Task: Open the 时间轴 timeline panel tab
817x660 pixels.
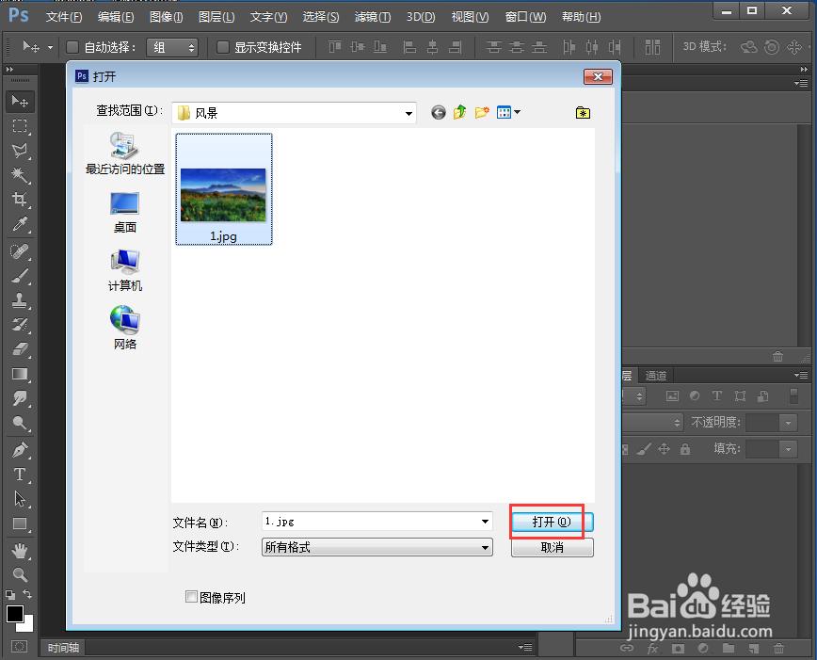Action: (63, 648)
